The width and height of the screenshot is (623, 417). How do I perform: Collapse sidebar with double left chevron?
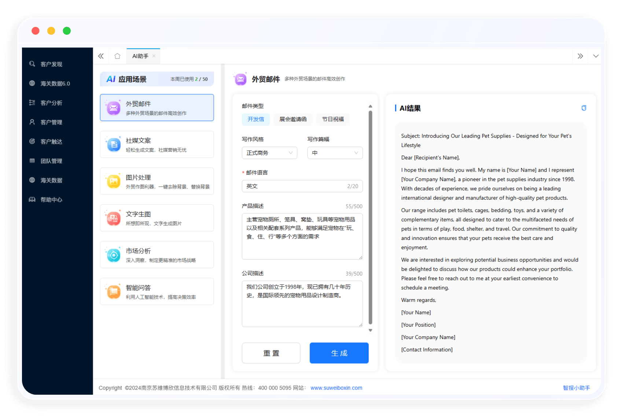pos(101,56)
